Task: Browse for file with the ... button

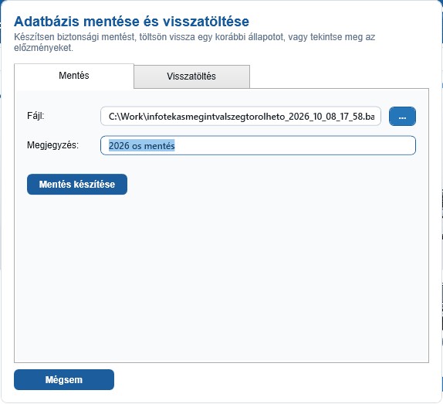Action: (402, 116)
